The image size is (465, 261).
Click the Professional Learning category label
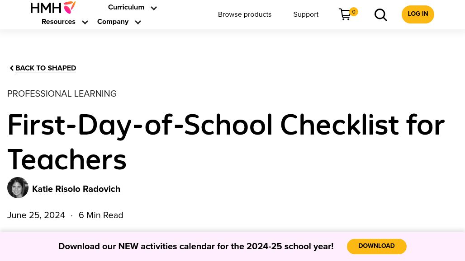[62, 94]
